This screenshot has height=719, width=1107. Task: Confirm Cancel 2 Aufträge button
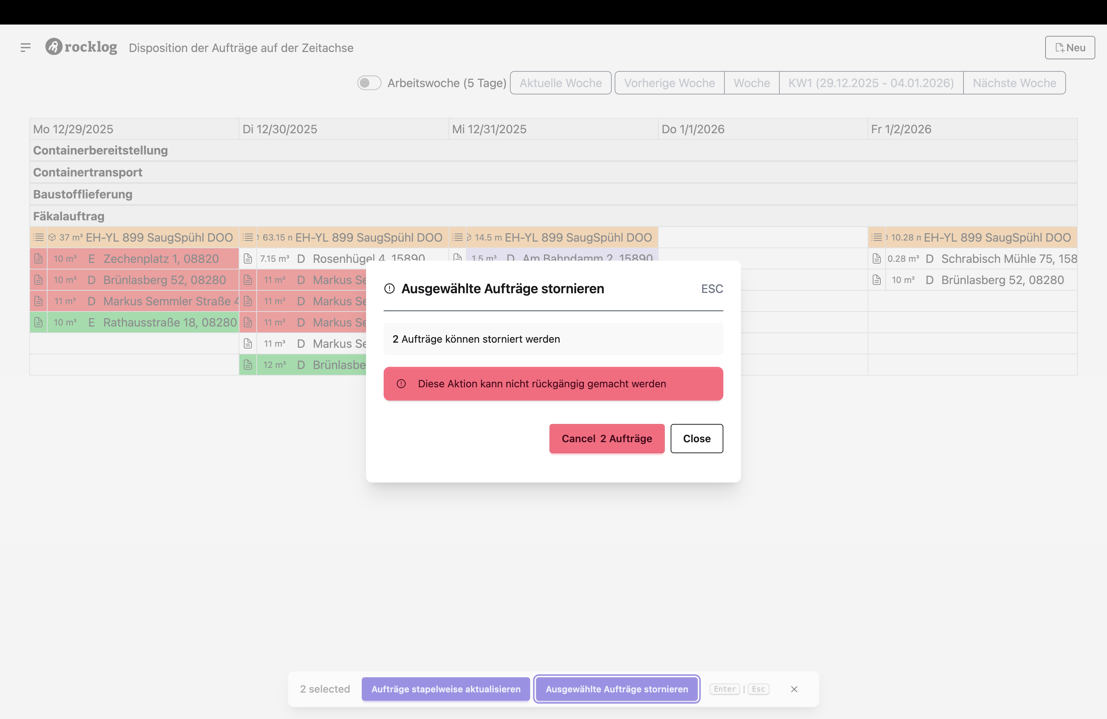coord(607,439)
